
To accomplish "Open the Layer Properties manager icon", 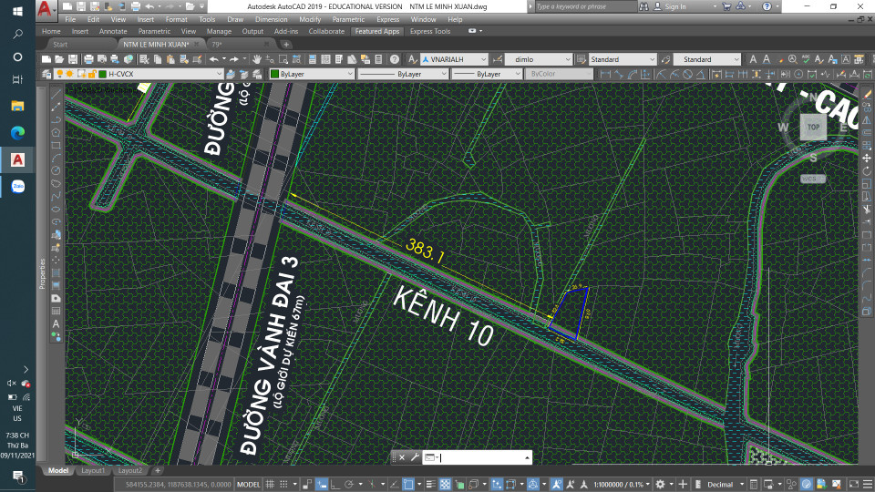I will 47,74.
